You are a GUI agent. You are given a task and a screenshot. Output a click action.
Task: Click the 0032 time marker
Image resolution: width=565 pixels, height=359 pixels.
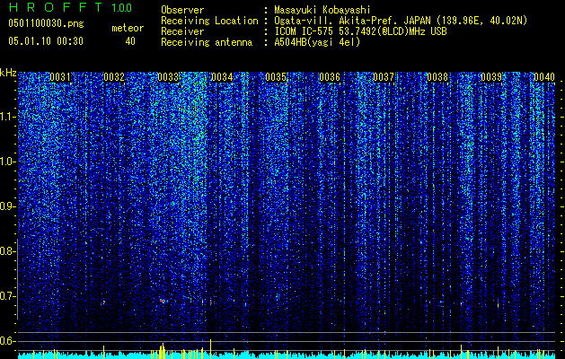click(x=114, y=77)
